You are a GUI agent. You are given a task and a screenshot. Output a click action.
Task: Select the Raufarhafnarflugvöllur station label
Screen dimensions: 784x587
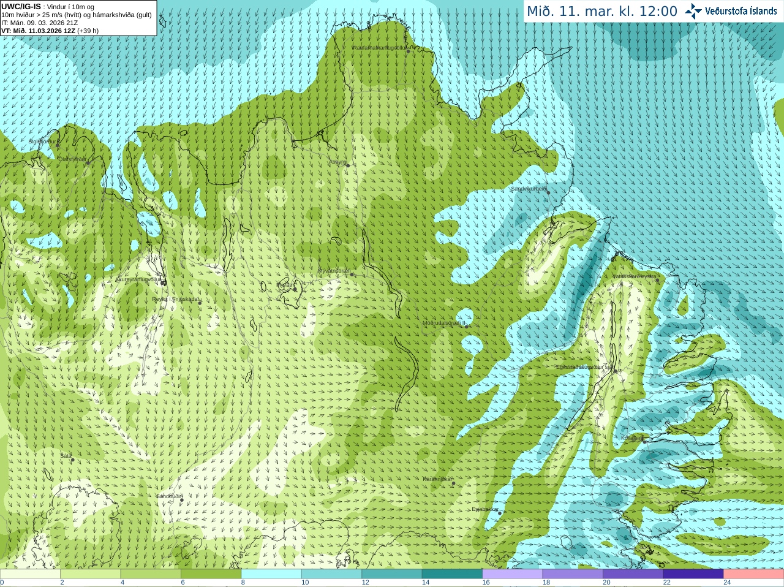click(379, 47)
